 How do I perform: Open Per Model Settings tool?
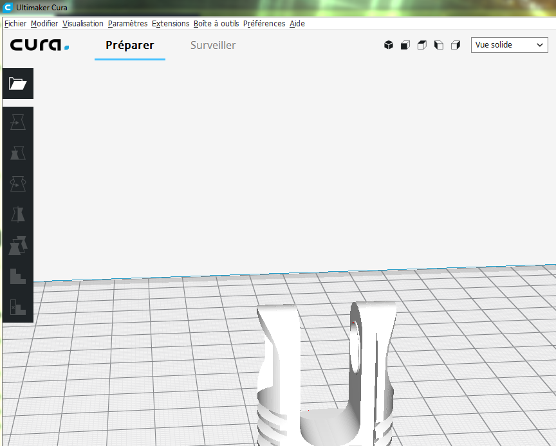point(18,245)
